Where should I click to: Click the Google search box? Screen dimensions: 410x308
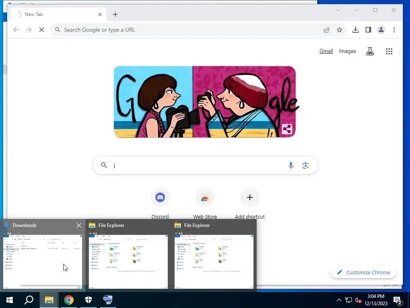(205, 165)
